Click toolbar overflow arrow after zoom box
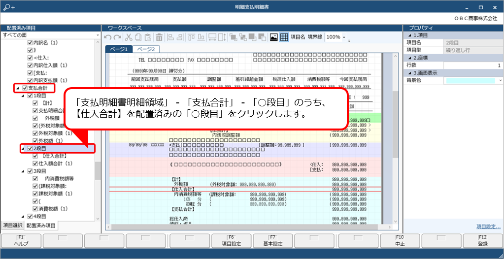This screenshot has height=259, width=504. click(349, 40)
